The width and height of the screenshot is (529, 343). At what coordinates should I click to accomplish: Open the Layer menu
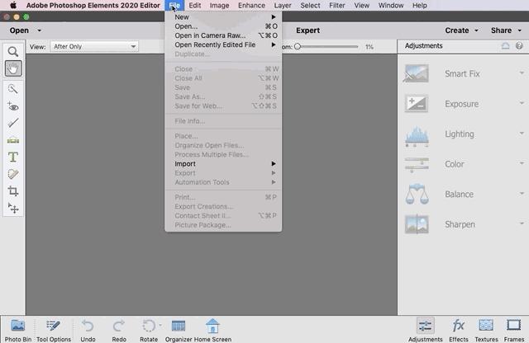(283, 6)
